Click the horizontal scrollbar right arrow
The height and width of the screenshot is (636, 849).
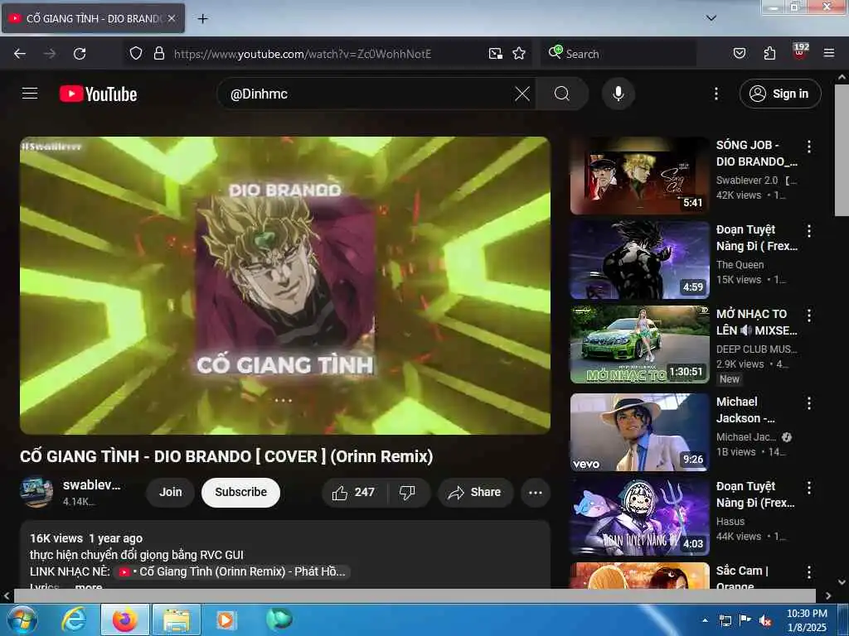point(828,595)
